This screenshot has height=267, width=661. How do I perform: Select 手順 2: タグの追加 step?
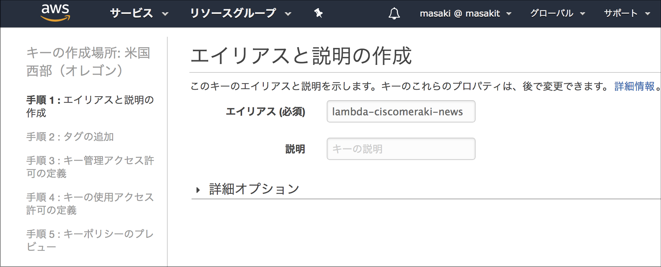[70, 137]
